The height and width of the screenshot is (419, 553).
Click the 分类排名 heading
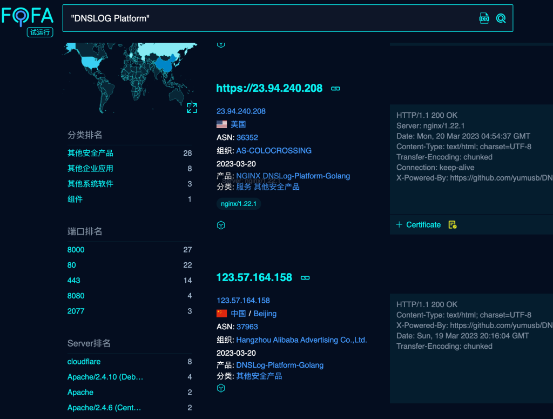tap(85, 135)
